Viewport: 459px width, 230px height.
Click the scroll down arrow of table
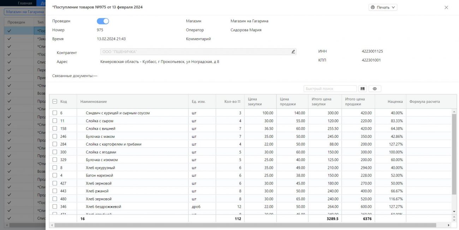tap(454, 211)
